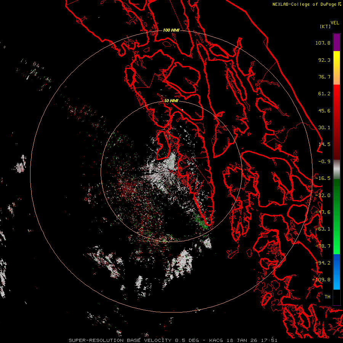Viewport: 343px width, 343px height.
Task: Click the VEL legend title
Action: [x=335, y=23]
